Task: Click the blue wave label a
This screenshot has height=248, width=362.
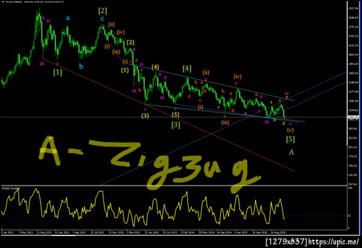Action: click(x=68, y=18)
